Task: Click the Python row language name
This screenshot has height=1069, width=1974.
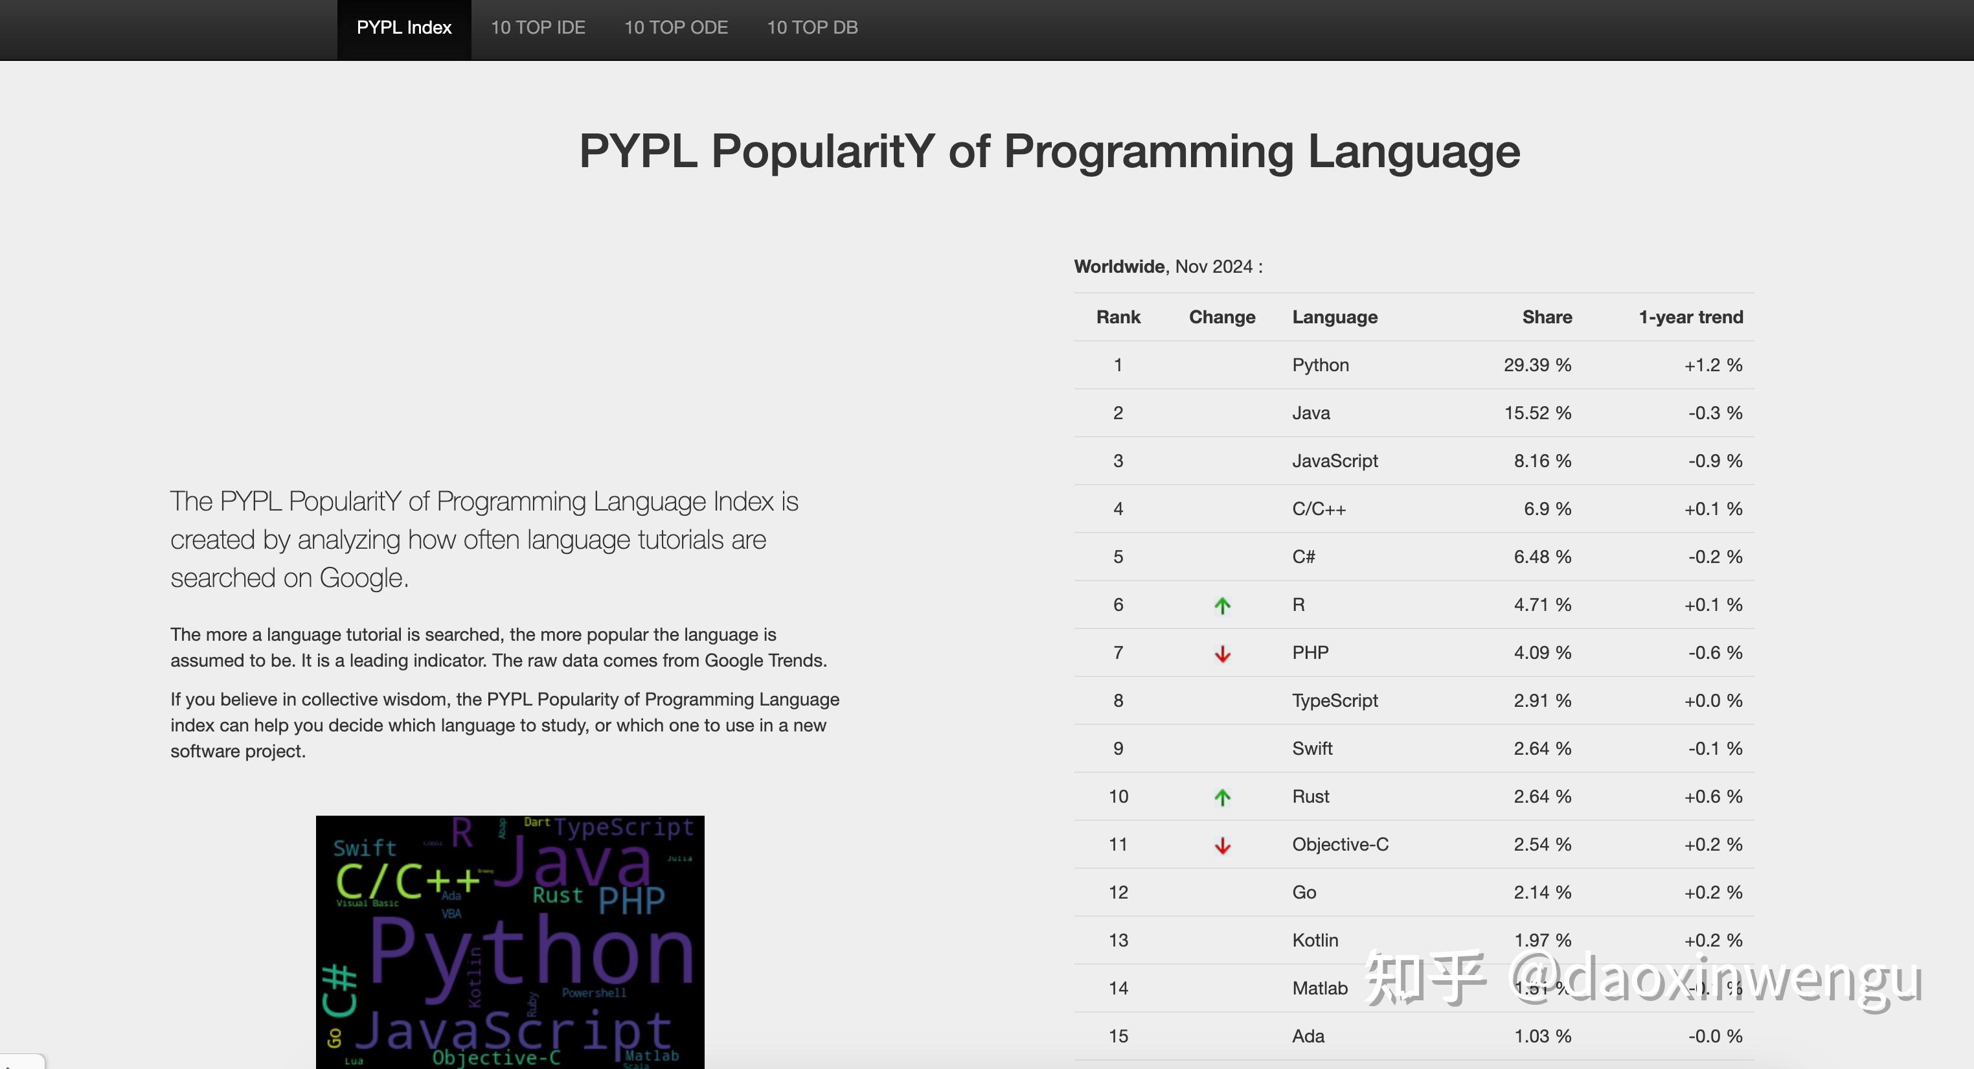Action: click(1320, 365)
